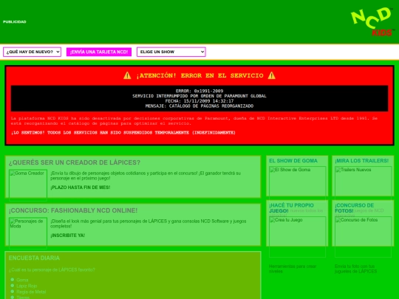Click ¡LO SENTIMOS! TODOS LOS SERVICIOS suspended message
This screenshot has width=399, height=299.
pos(123,133)
